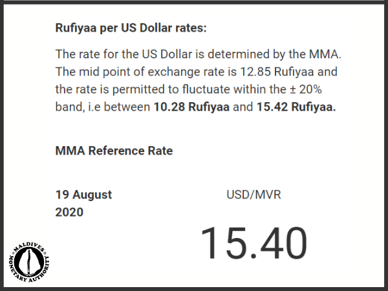Image resolution: width=388 pixels, height=291 pixels.
Task: Click the year 2020 under the date
Action: [x=70, y=211]
